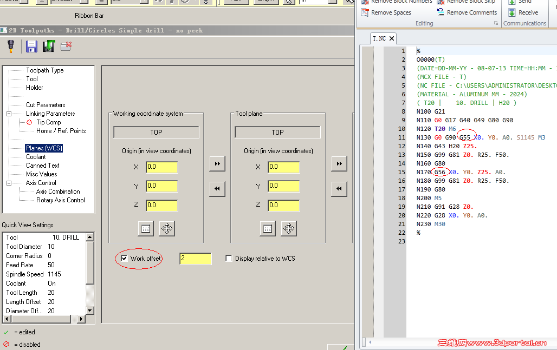This screenshot has height=350, width=557.
Task: Click TOP button under Working coordinate system
Action: (156, 133)
